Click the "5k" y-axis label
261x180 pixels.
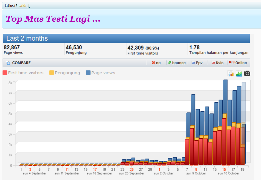pos(10,114)
